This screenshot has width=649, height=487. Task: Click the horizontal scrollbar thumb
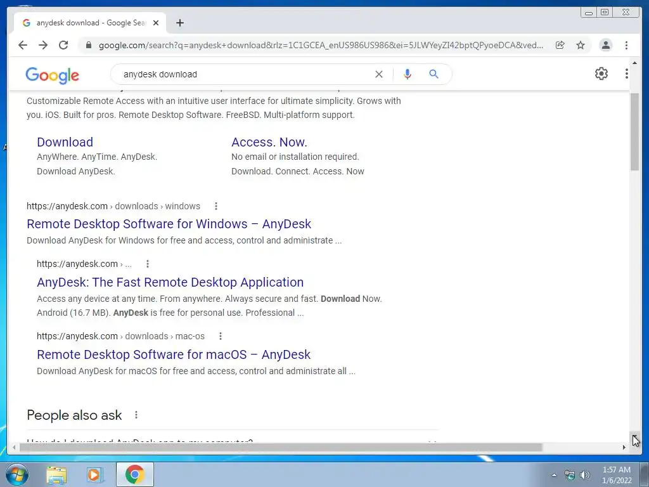(281, 447)
